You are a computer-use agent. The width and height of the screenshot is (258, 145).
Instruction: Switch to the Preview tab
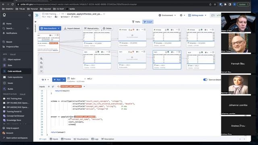[x=66, y=139]
